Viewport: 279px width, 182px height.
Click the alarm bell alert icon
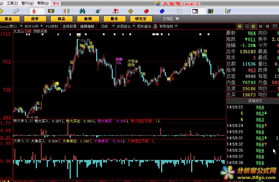pos(98,11)
